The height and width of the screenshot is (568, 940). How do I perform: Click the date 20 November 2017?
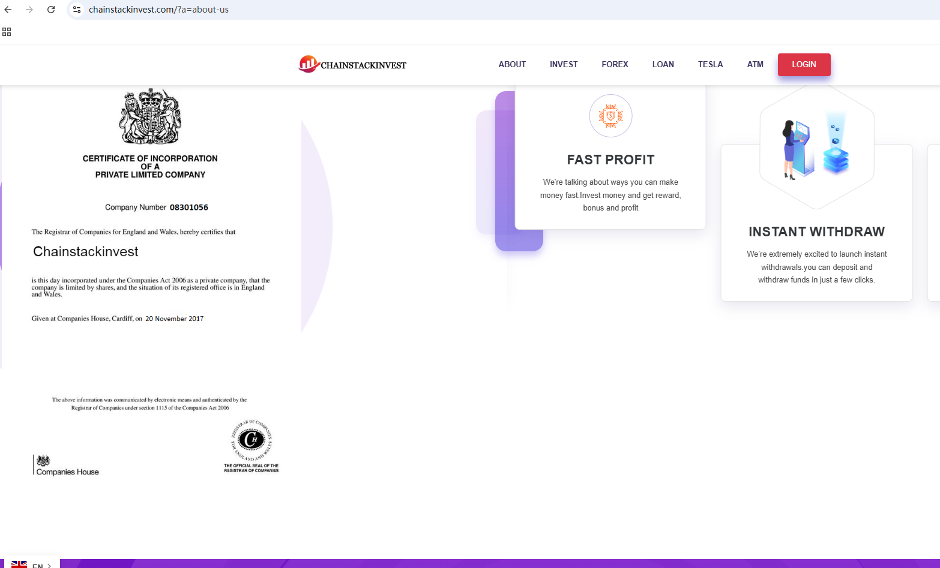click(x=175, y=318)
